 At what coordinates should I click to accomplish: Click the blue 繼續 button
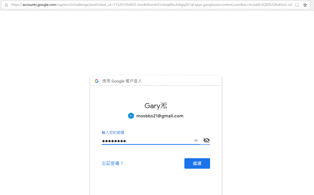point(197,163)
